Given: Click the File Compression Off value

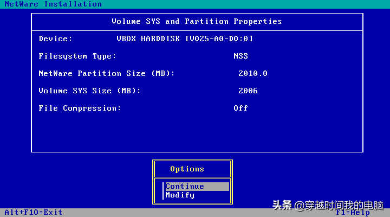Looking at the screenshot, I should point(240,108).
